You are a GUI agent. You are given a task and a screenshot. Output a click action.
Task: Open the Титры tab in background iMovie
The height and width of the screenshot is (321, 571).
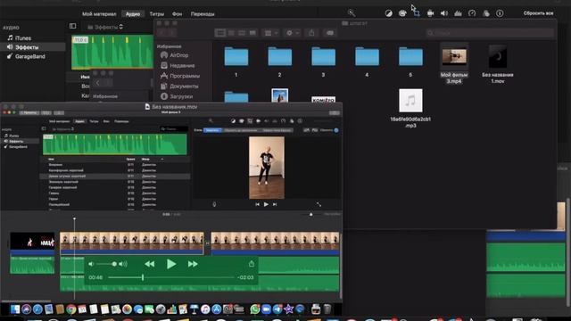click(x=157, y=14)
